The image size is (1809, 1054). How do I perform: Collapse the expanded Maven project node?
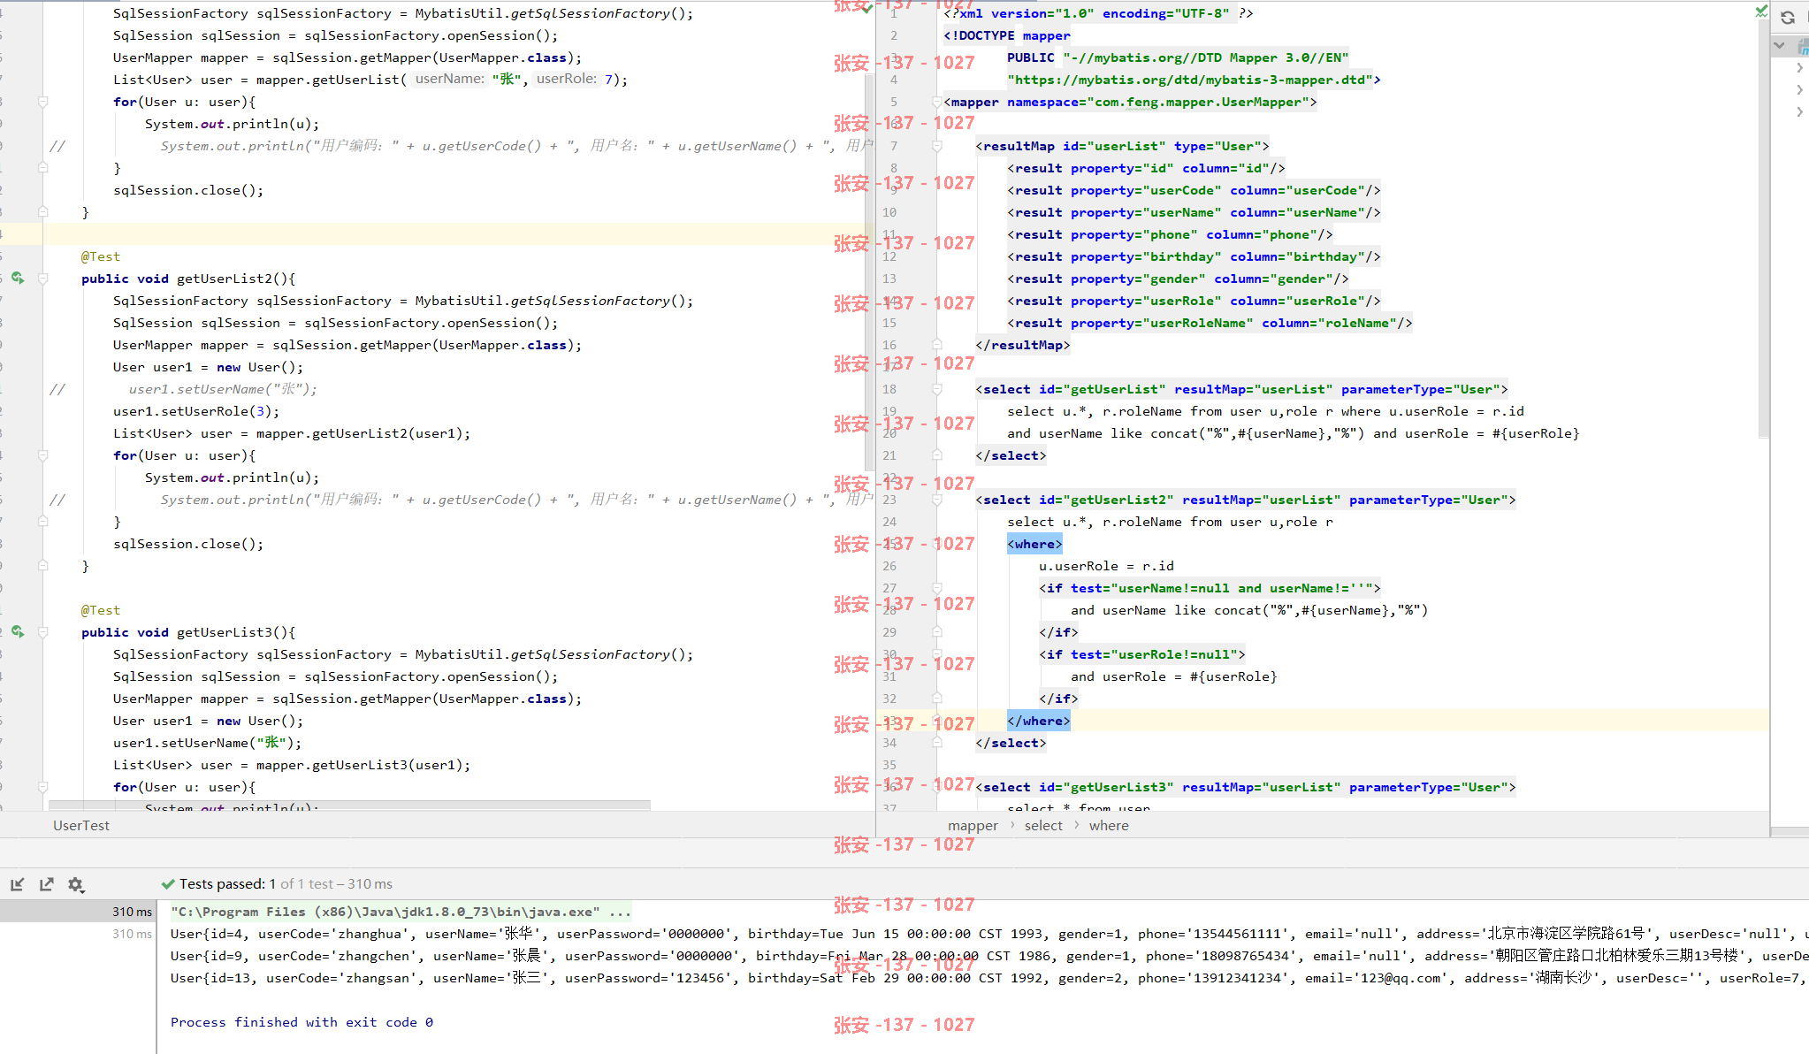[1780, 44]
